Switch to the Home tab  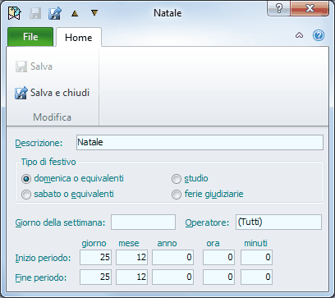click(x=79, y=37)
